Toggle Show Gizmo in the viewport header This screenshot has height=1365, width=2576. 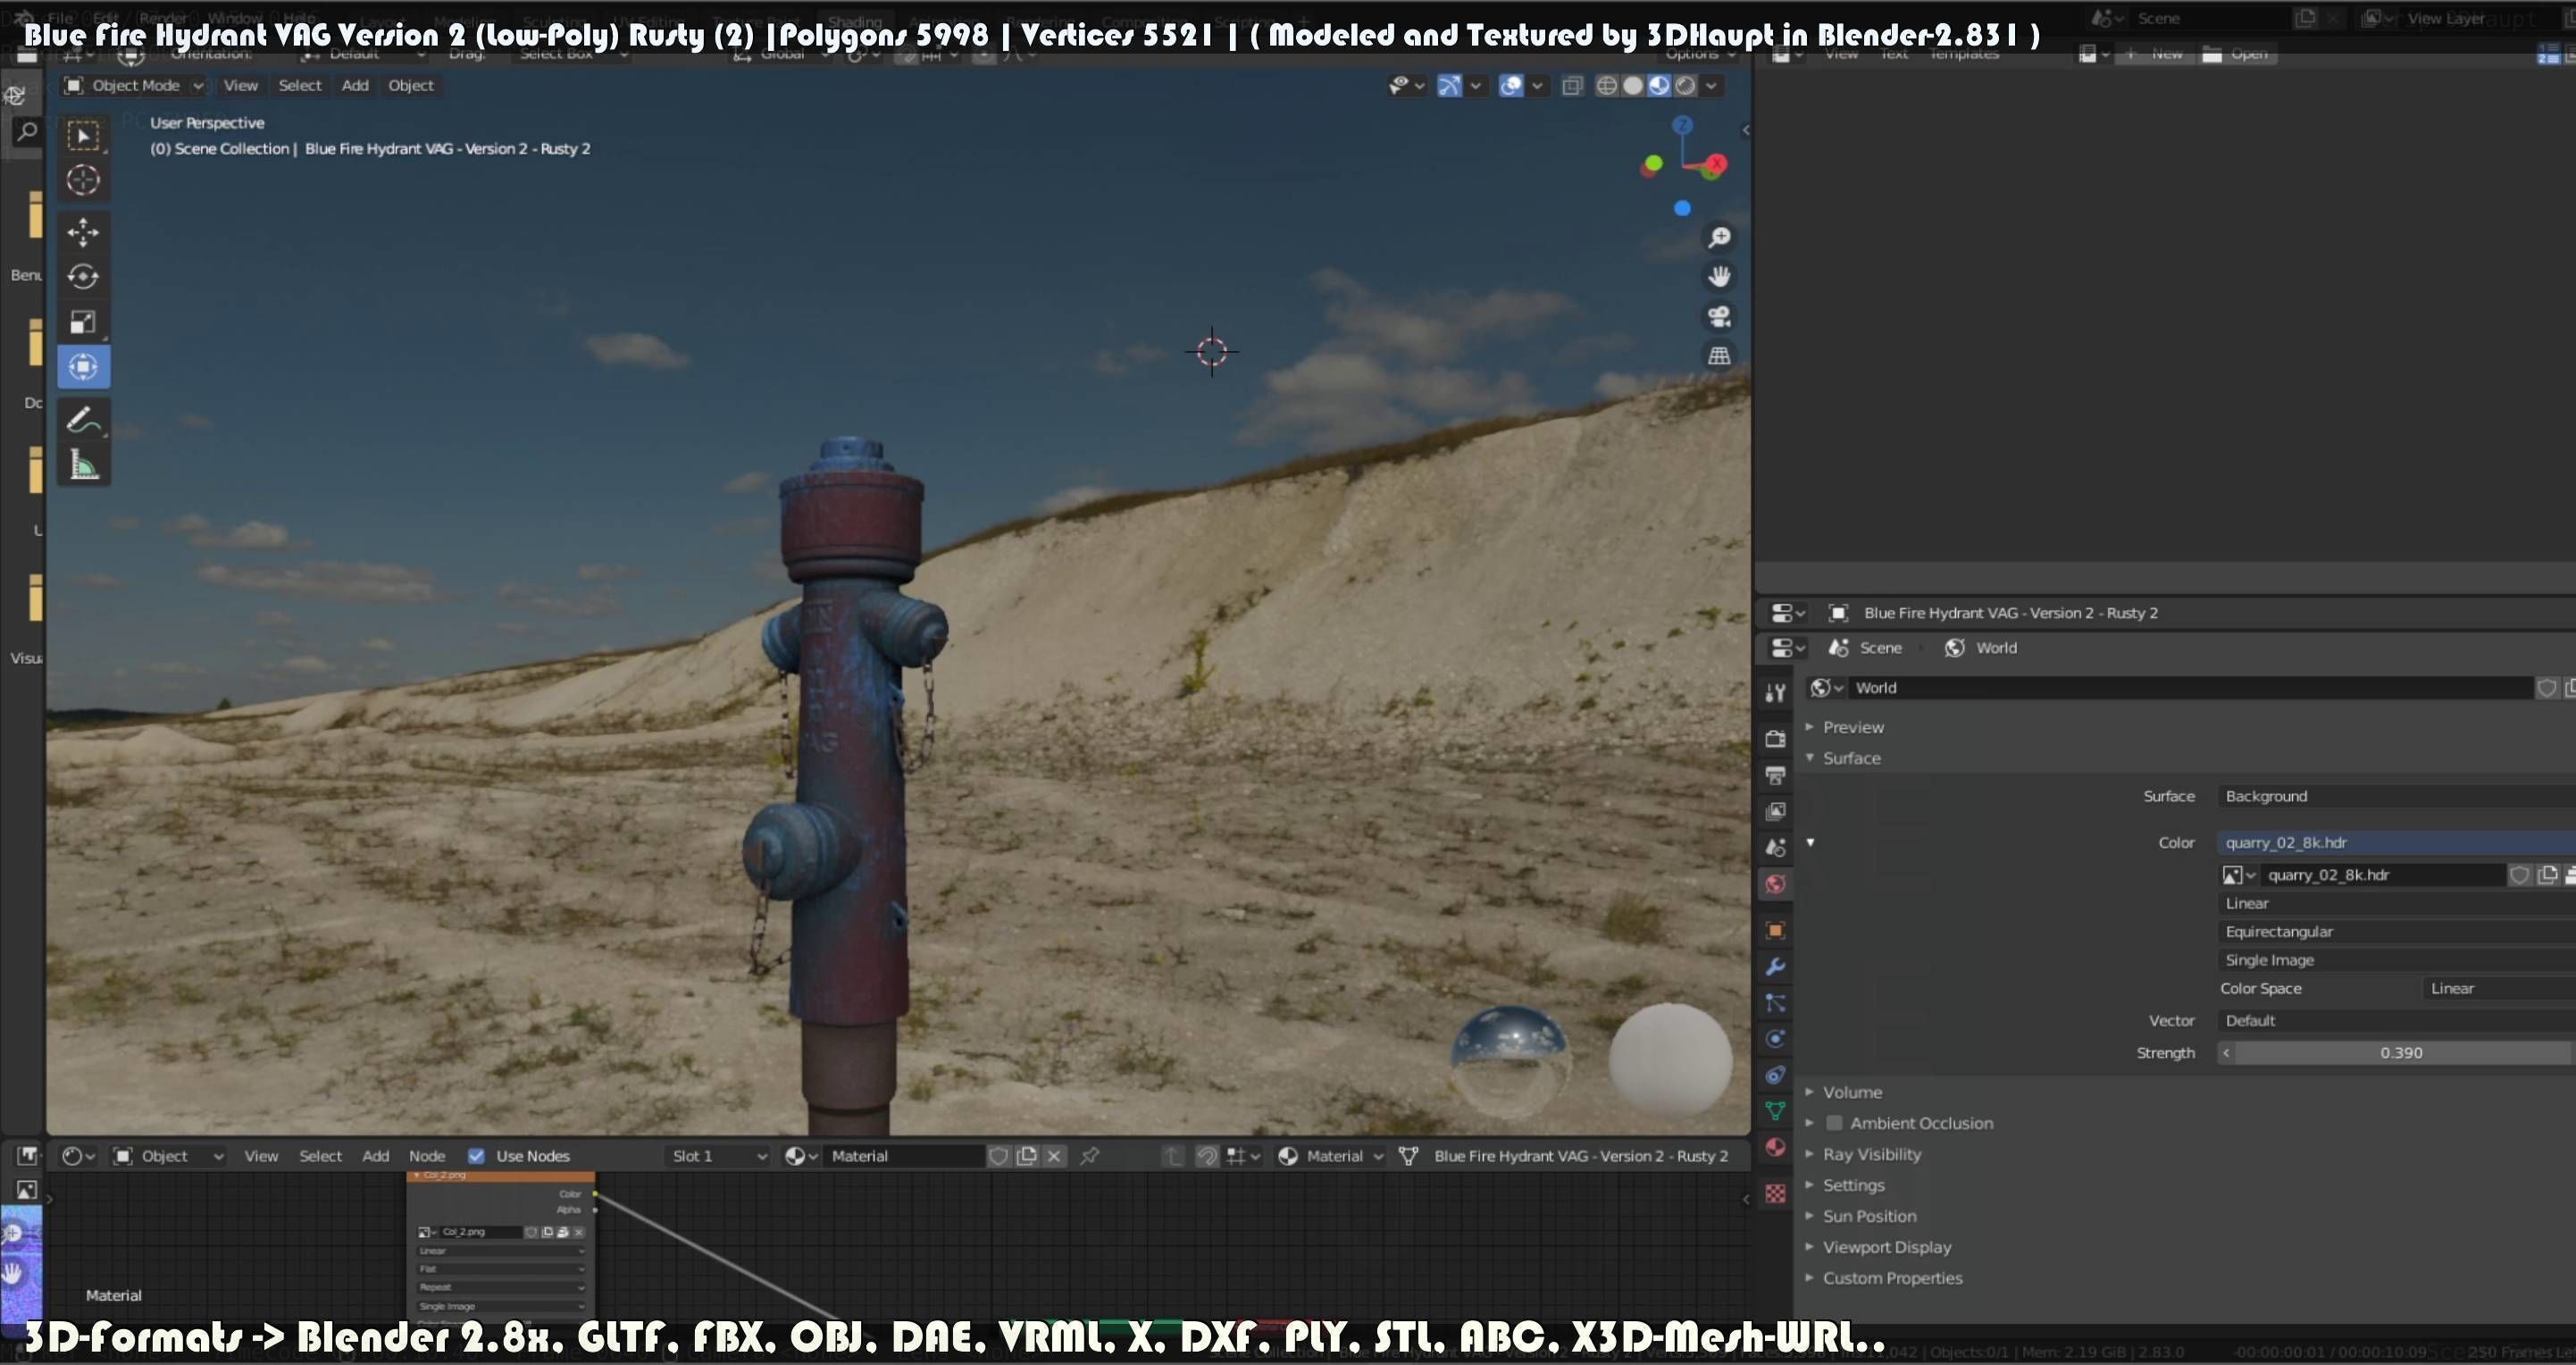tap(1449, 86)
